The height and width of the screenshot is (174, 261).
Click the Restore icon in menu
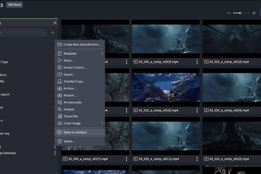(60, 95)
